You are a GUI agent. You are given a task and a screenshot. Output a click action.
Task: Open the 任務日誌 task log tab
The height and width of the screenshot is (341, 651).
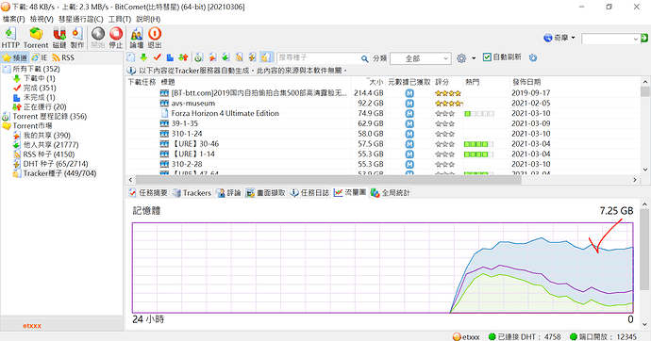(309, 193)
